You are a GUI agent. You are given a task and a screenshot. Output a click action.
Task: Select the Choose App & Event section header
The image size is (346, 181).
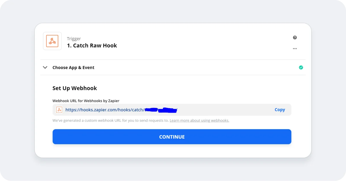tap(73, 67)
